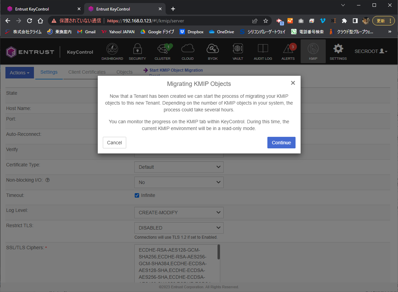Open the SECROOT user menu
Image resolution: width=398 pixels, height=292 pixels.
click(x=371, y=51)
